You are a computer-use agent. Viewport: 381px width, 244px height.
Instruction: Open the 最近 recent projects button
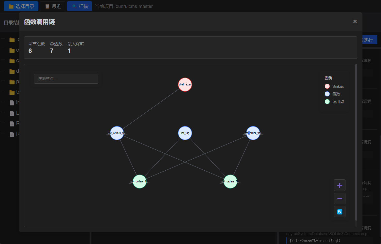[x=53, y=6]
